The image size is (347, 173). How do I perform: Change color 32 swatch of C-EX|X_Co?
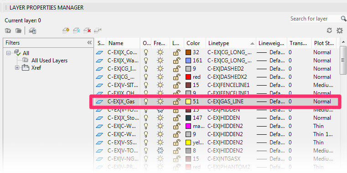click(188, 53)
